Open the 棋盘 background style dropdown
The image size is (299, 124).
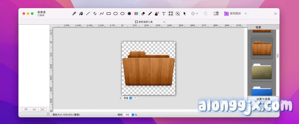[x=127, y=98]
